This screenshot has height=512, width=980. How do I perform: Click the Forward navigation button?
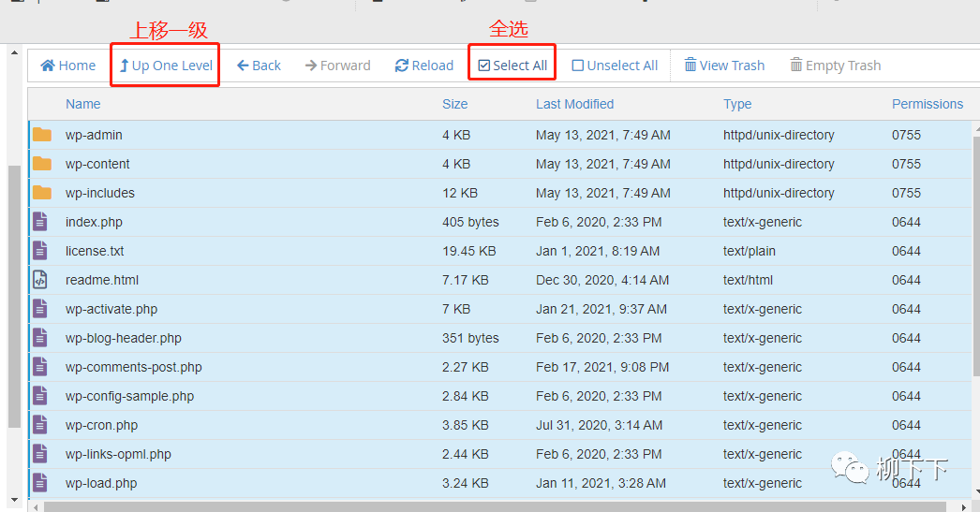(337, 66)
